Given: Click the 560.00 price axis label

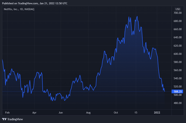Looking at the screenshot, I should click(177, 70).
